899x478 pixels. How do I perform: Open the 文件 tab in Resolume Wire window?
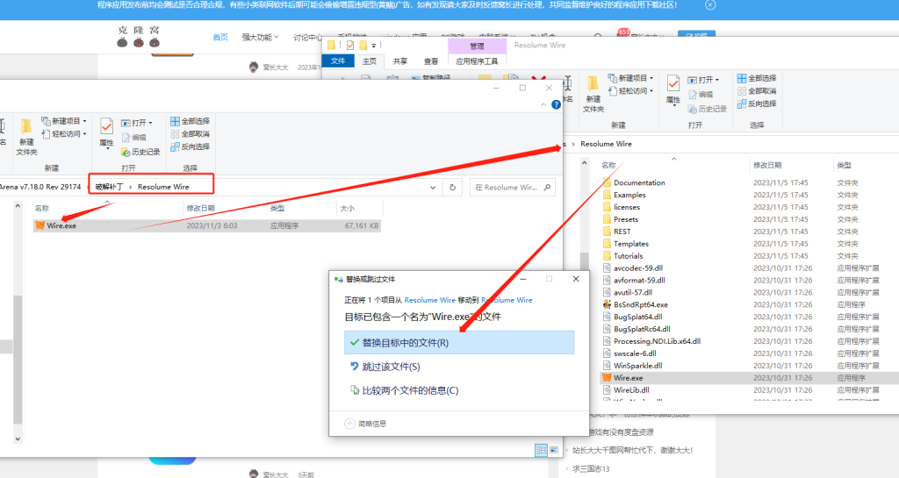click(x=338, y=61)
